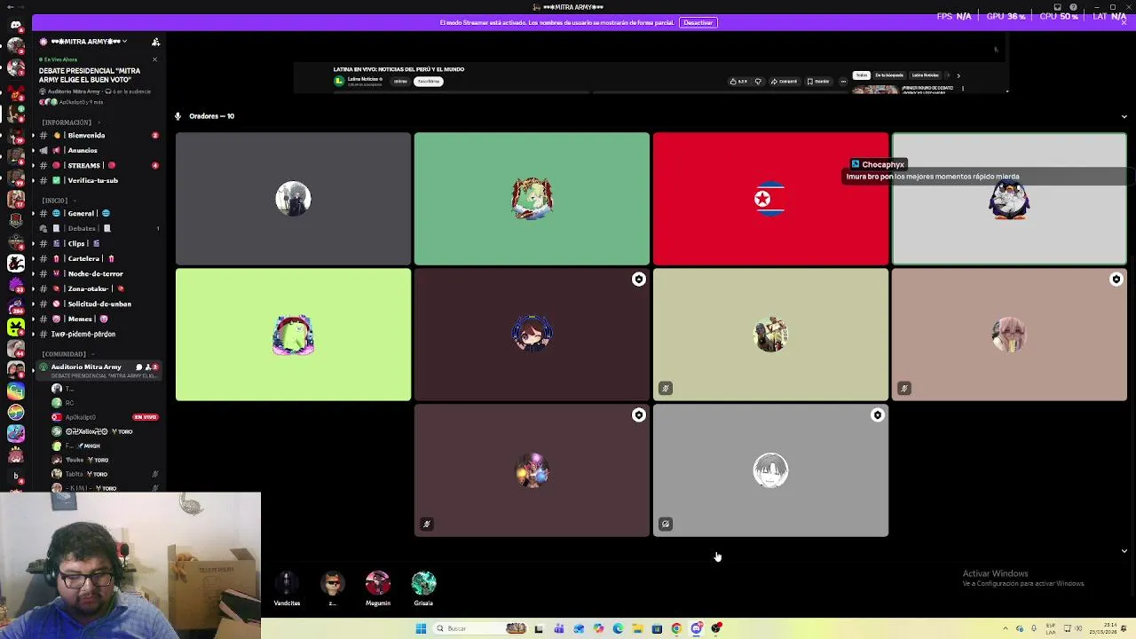Dismiss the live debate event banner
The image size is (1136, 639).
click(x=154, y=59)
